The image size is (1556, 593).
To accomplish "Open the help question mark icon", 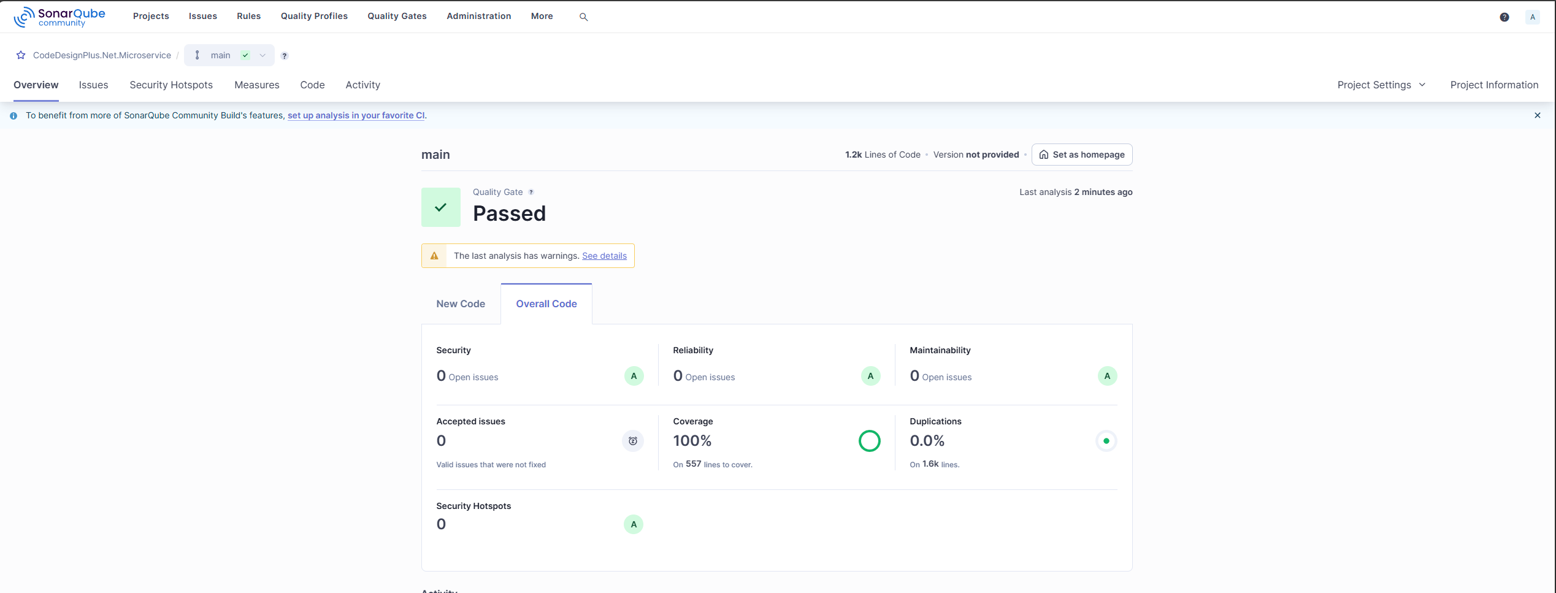I will click(1504, 17).
